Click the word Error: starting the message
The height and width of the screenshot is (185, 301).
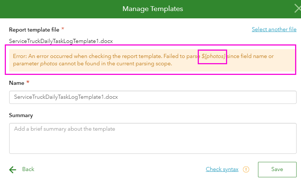tap(20, 57)
